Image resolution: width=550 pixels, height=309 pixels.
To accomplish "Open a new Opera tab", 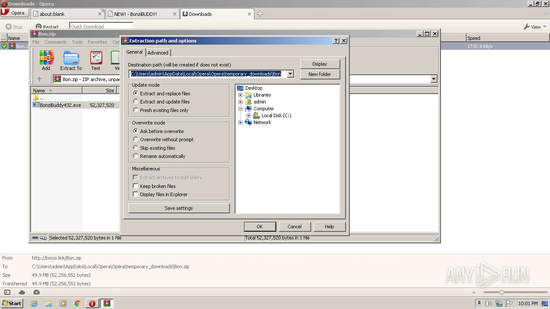I will (260, 14).
